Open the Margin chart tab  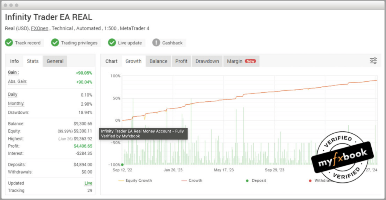(x=241, y=61)
